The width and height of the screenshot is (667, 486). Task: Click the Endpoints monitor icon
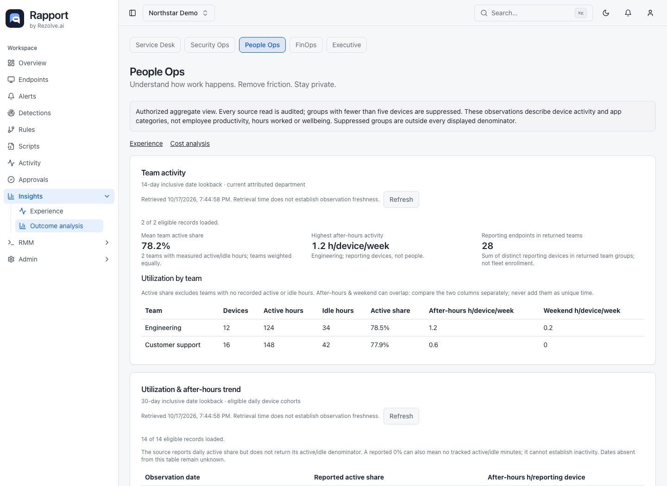(11, 80)
